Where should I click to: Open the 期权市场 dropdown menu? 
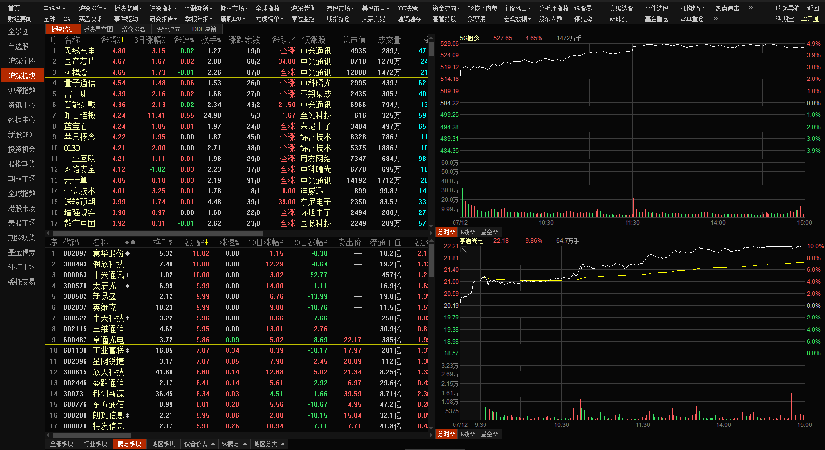tap(234, 8)
